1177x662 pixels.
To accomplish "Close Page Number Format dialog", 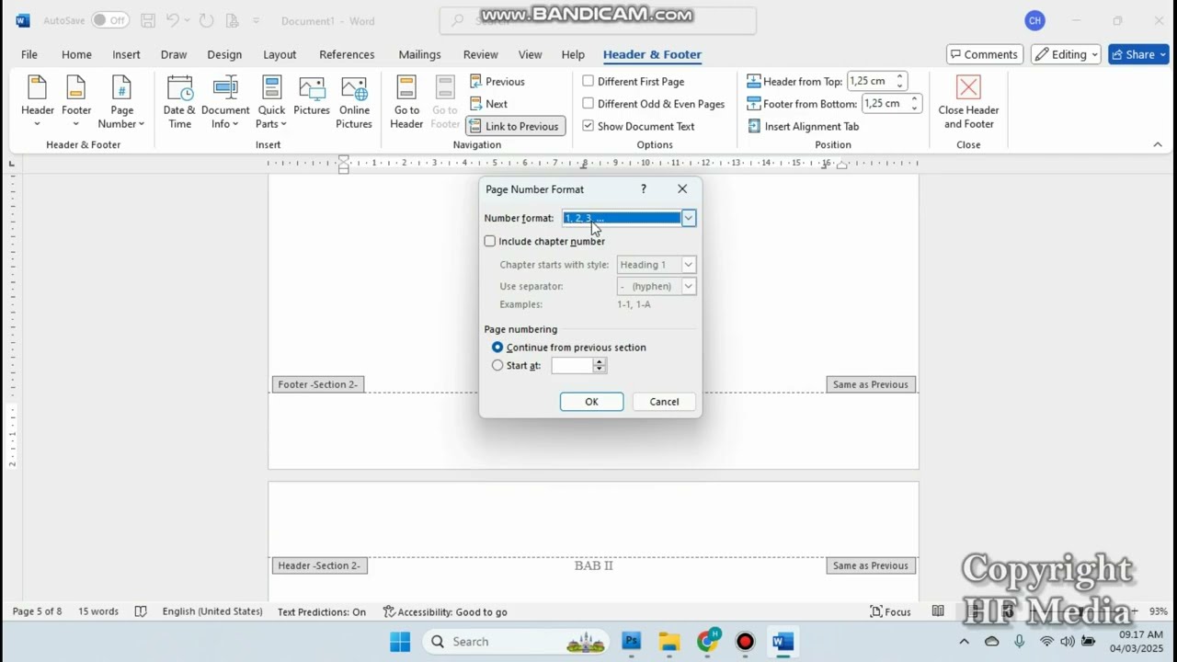I will coord(682,188).
